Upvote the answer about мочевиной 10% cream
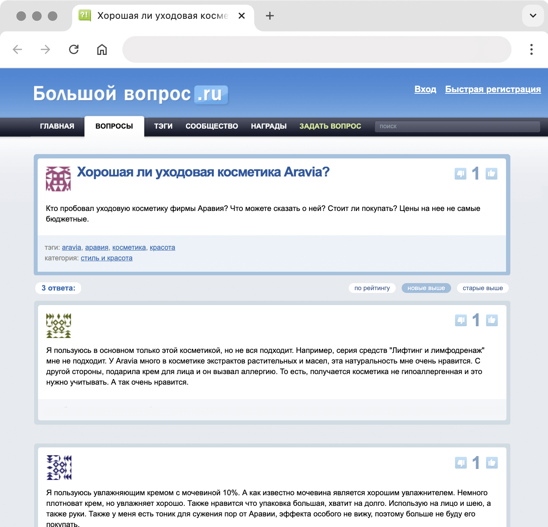 coord(492,463)
